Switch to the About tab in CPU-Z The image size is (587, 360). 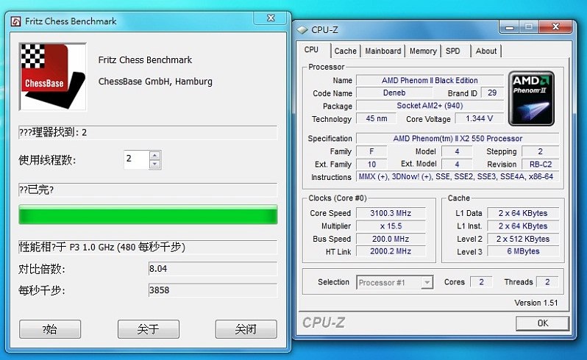[x=486, y=51]
